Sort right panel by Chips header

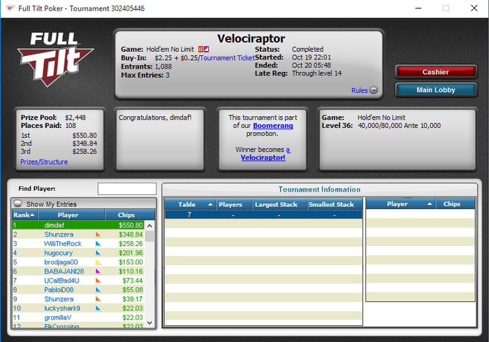tap(455, 204)
